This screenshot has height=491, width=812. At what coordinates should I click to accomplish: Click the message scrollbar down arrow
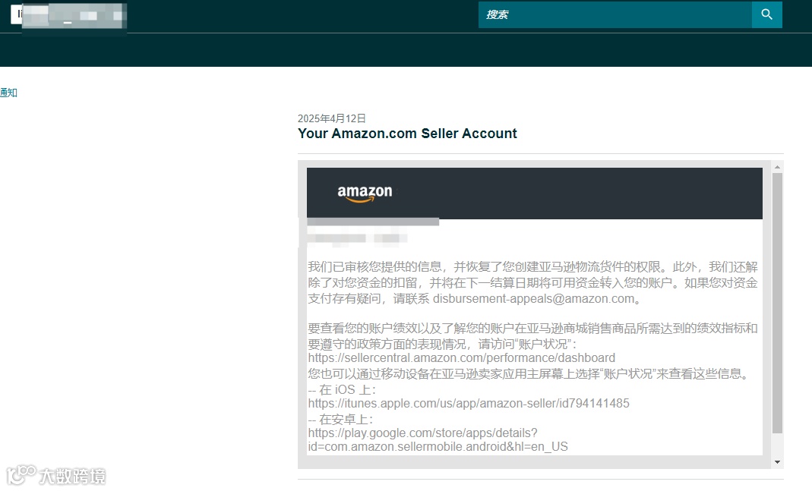[777, 462]
